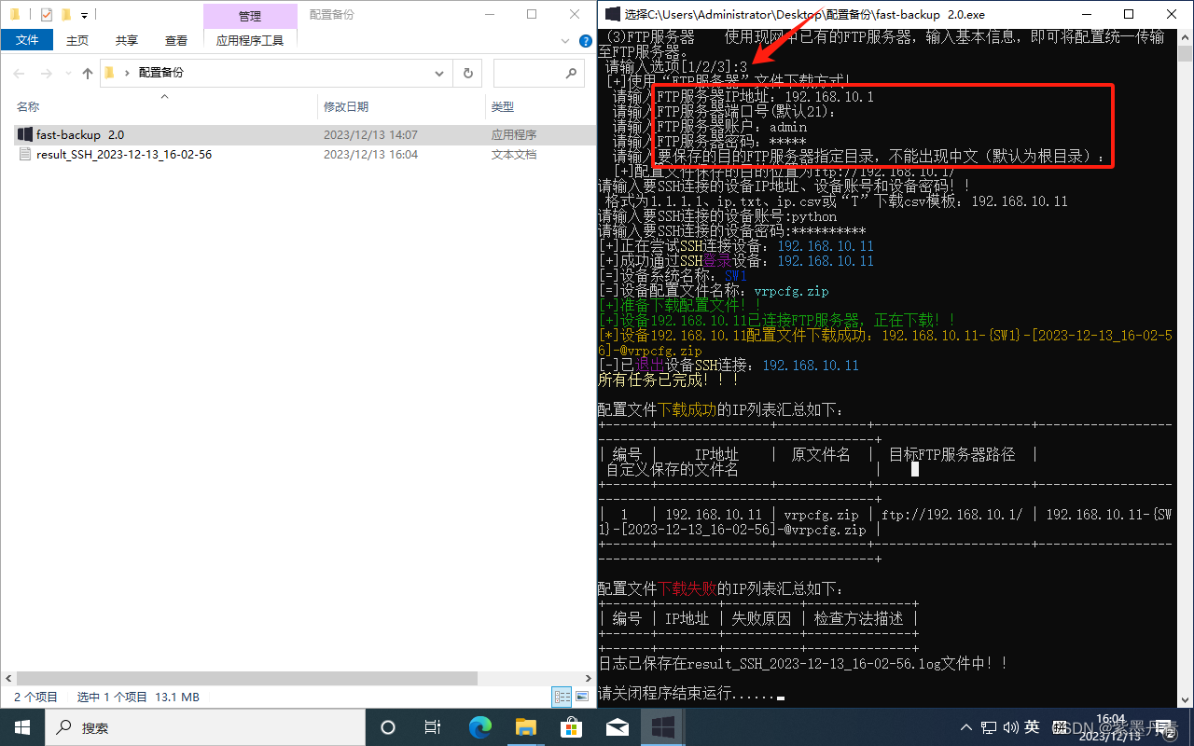The width and height of the screenshot is (1194, 746).
Task: Toggle the 英 input language indicator
Action: click(1032, 727)
